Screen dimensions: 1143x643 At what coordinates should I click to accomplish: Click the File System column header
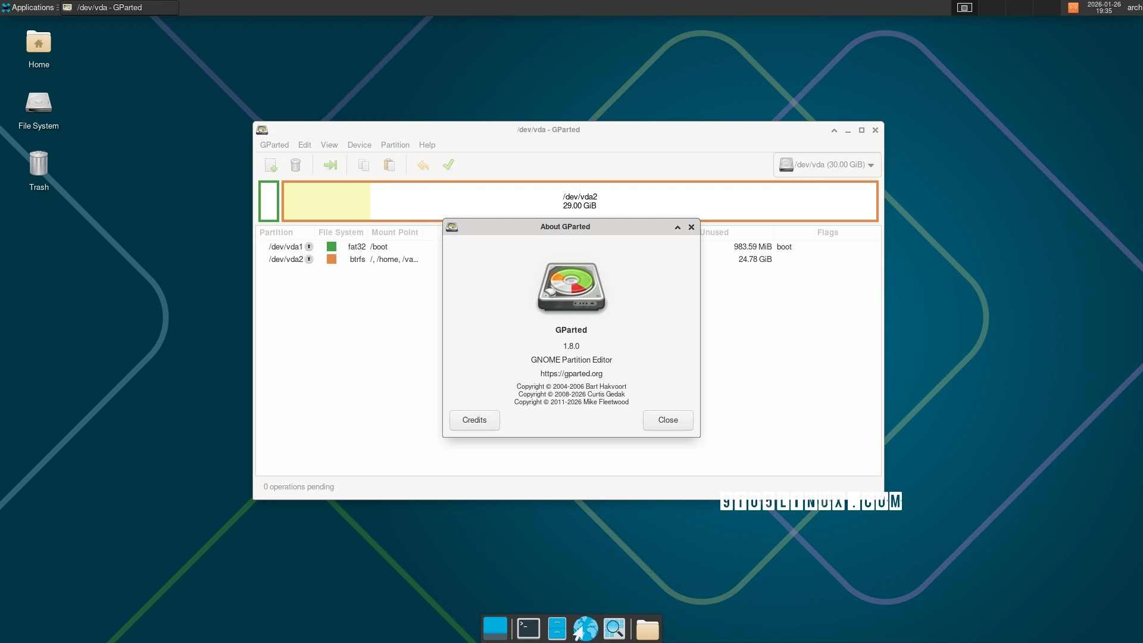pyautogui.click(x=341, y=232)
